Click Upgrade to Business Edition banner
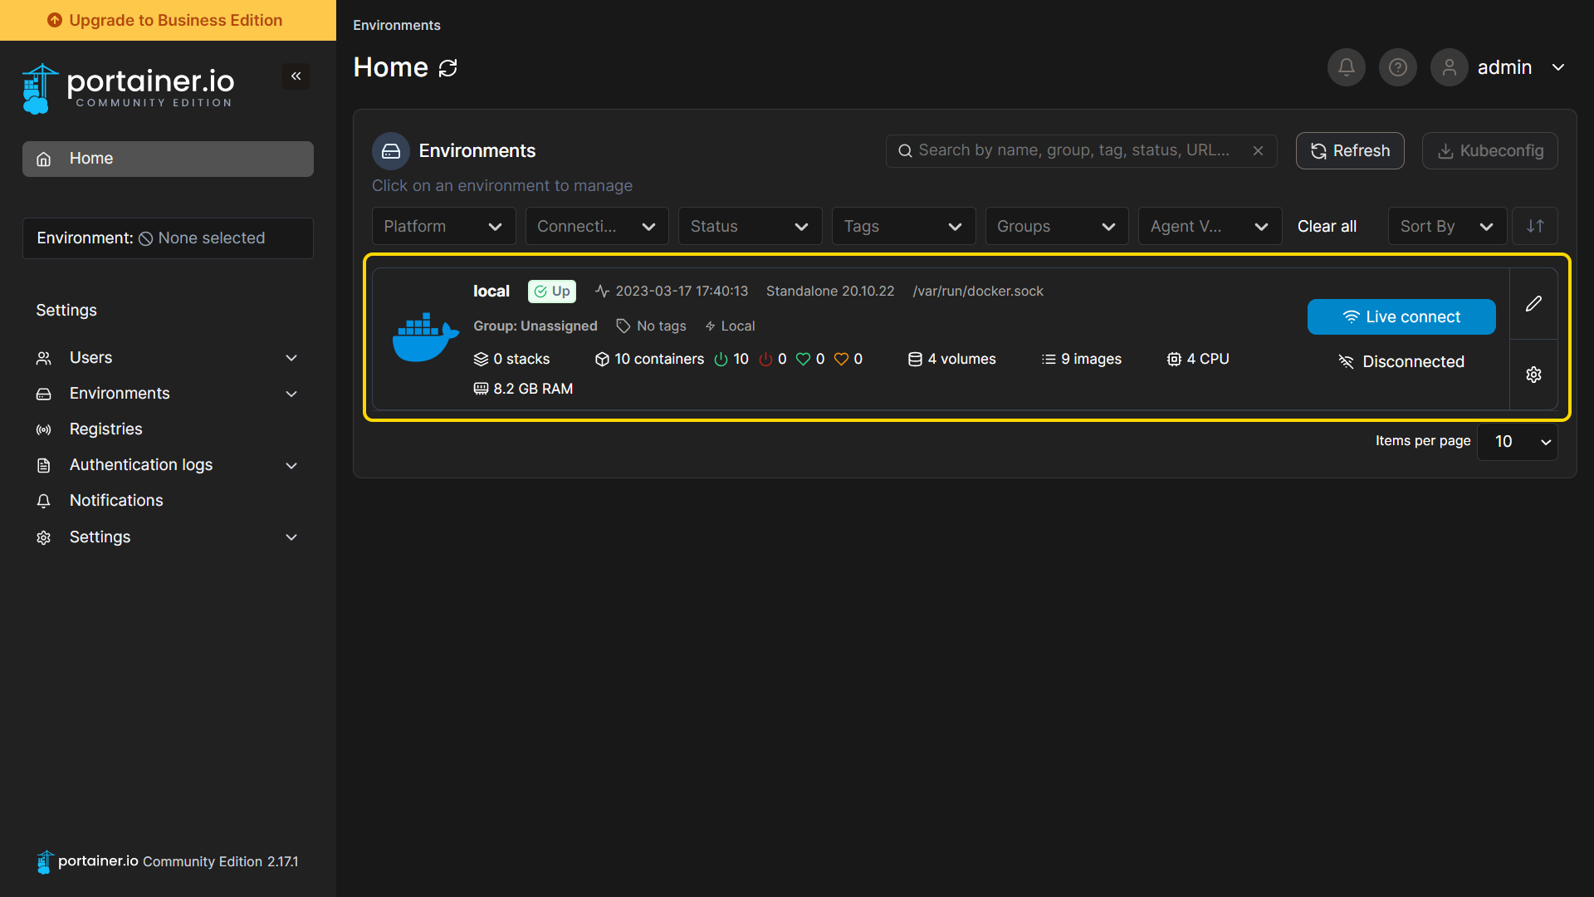 (168, 20)
